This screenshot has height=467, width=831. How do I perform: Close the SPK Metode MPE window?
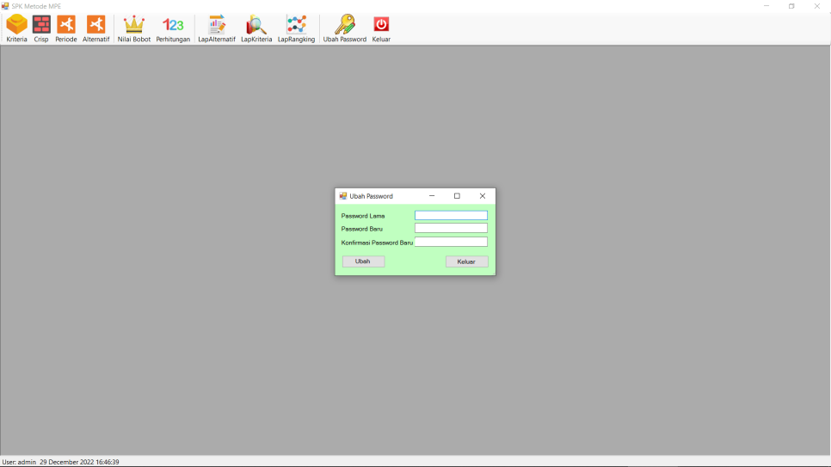pos(817,6)
